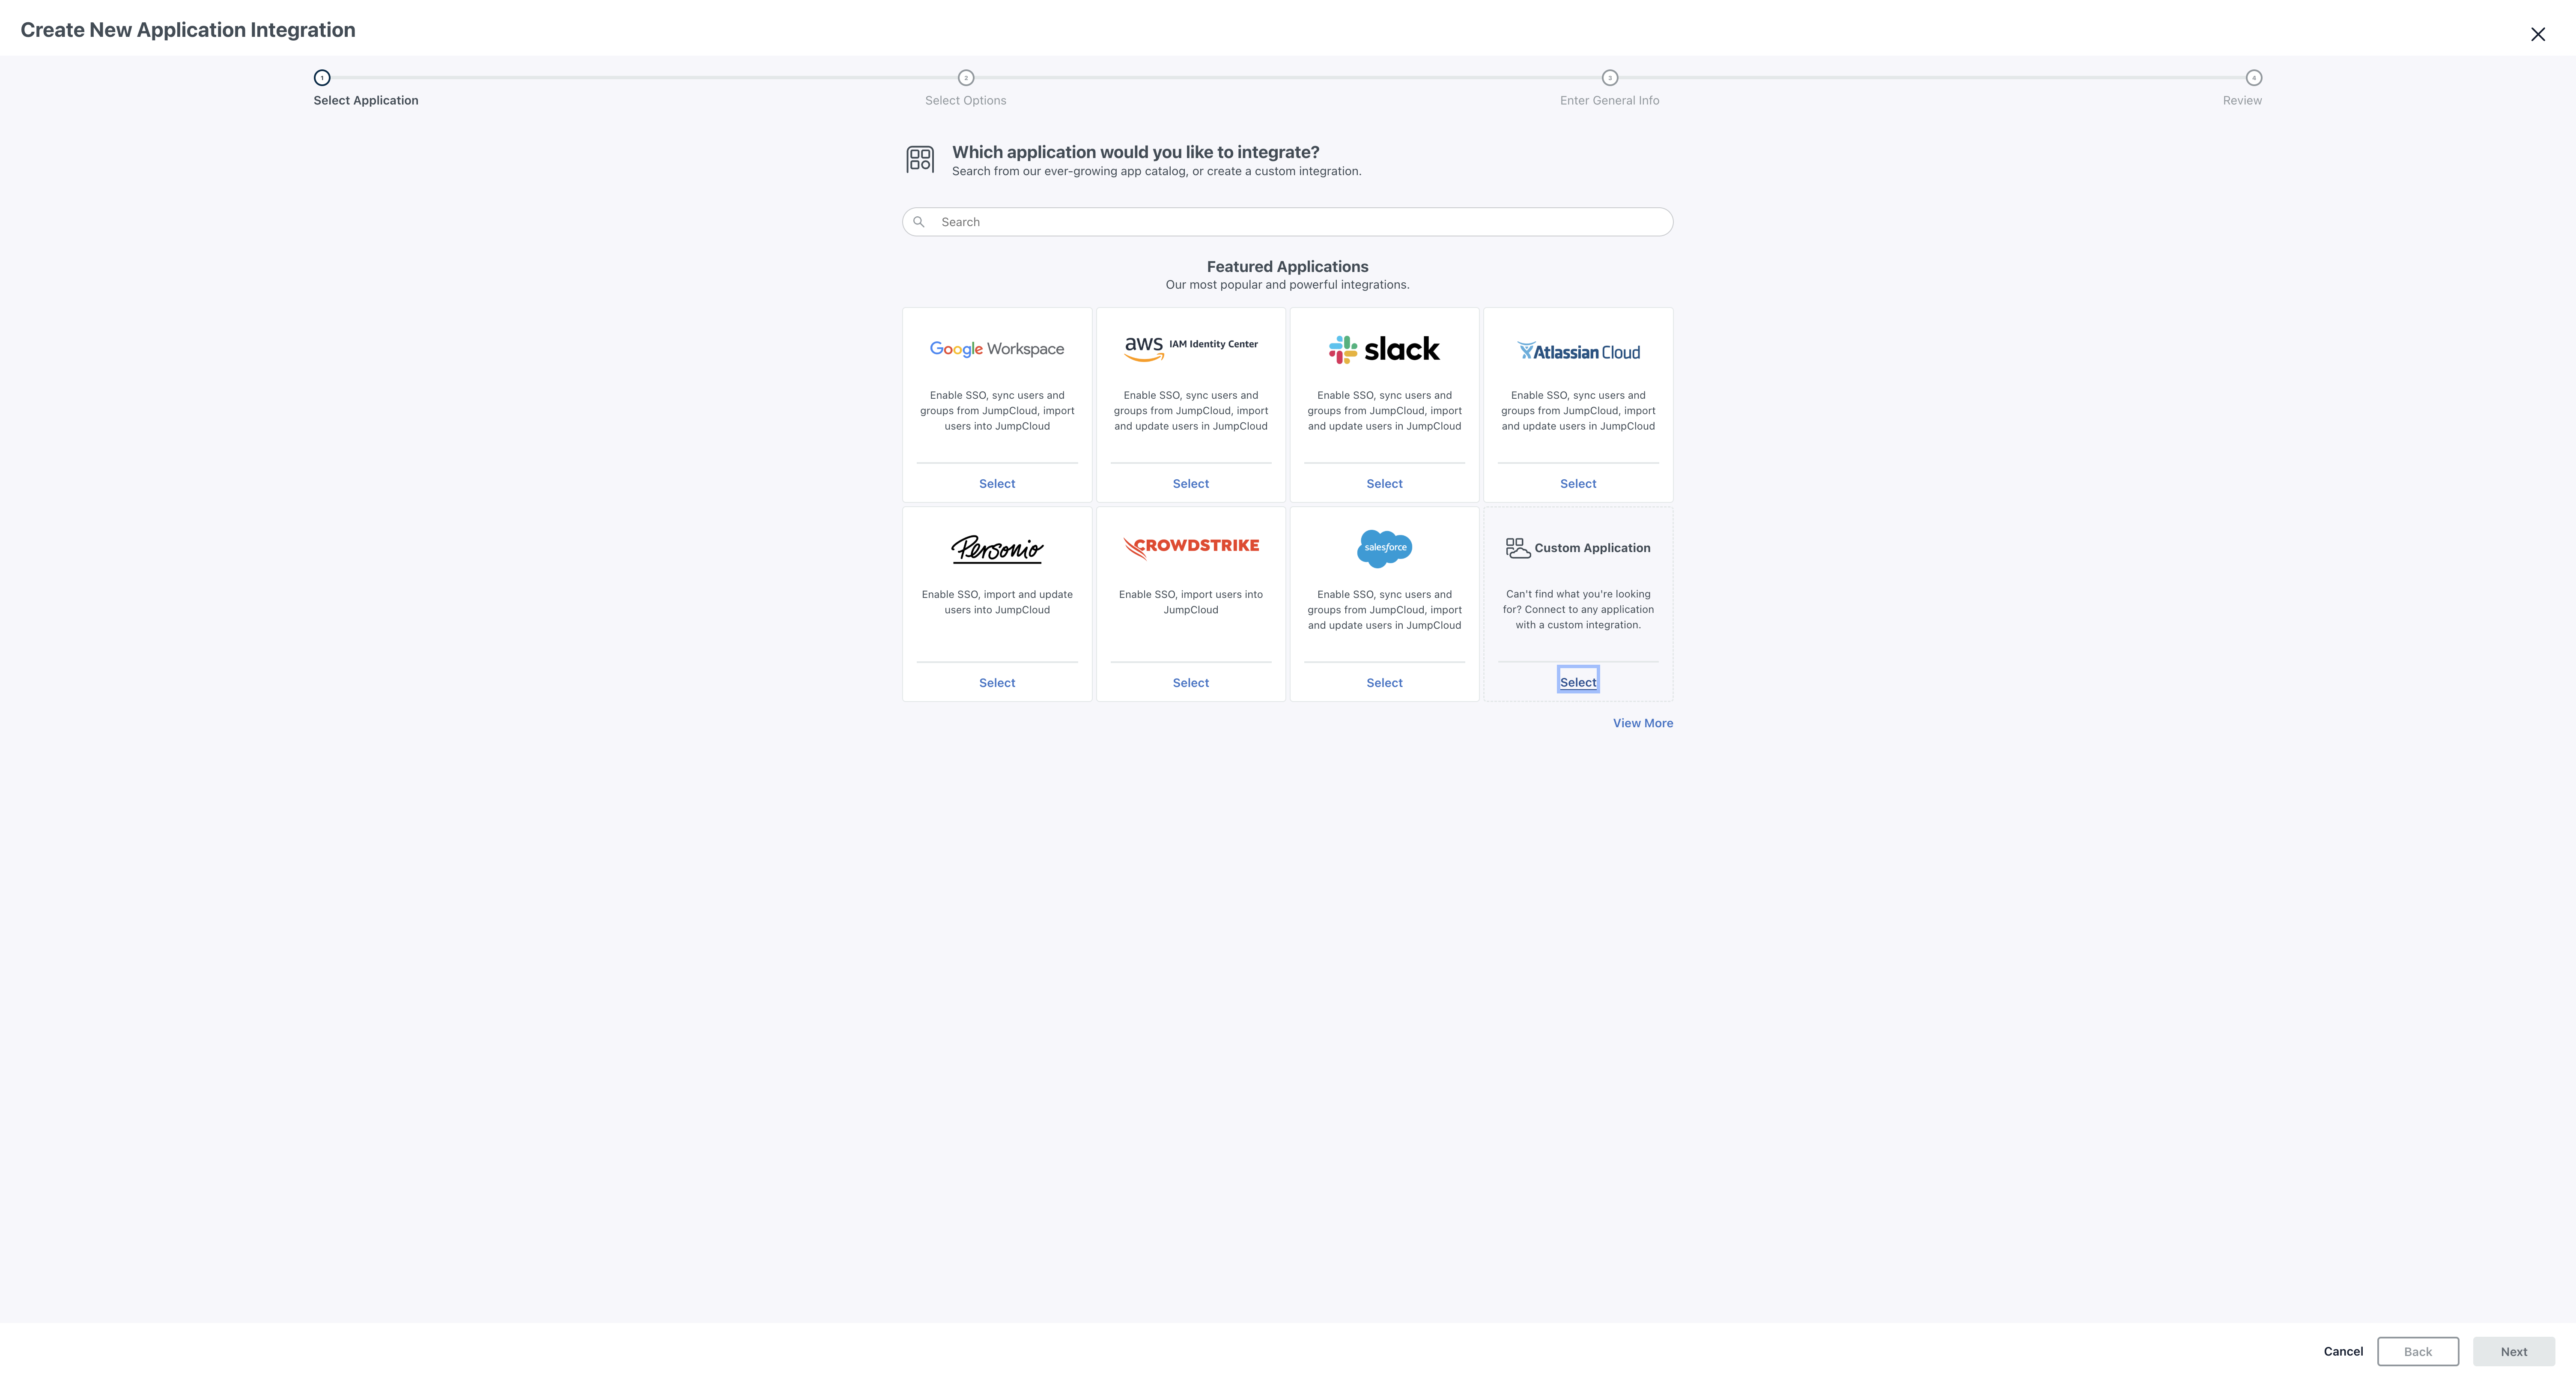Click CrowdStrike description 'Enable SSO, import users into JumpCloud'

(x=1190, y=602)
